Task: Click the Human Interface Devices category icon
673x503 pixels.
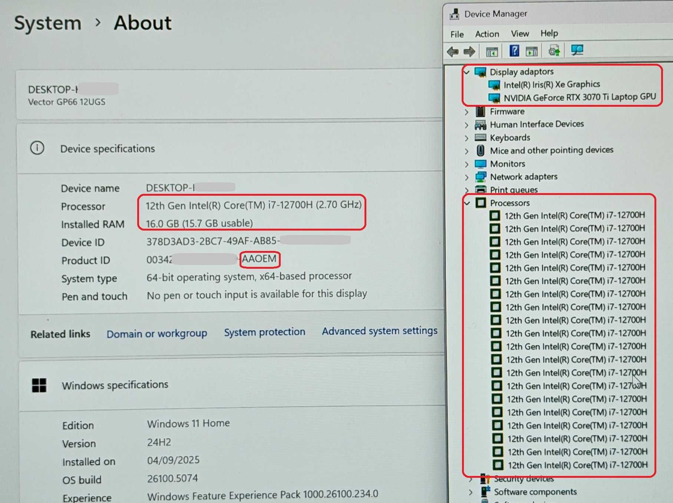Action: 481,125
